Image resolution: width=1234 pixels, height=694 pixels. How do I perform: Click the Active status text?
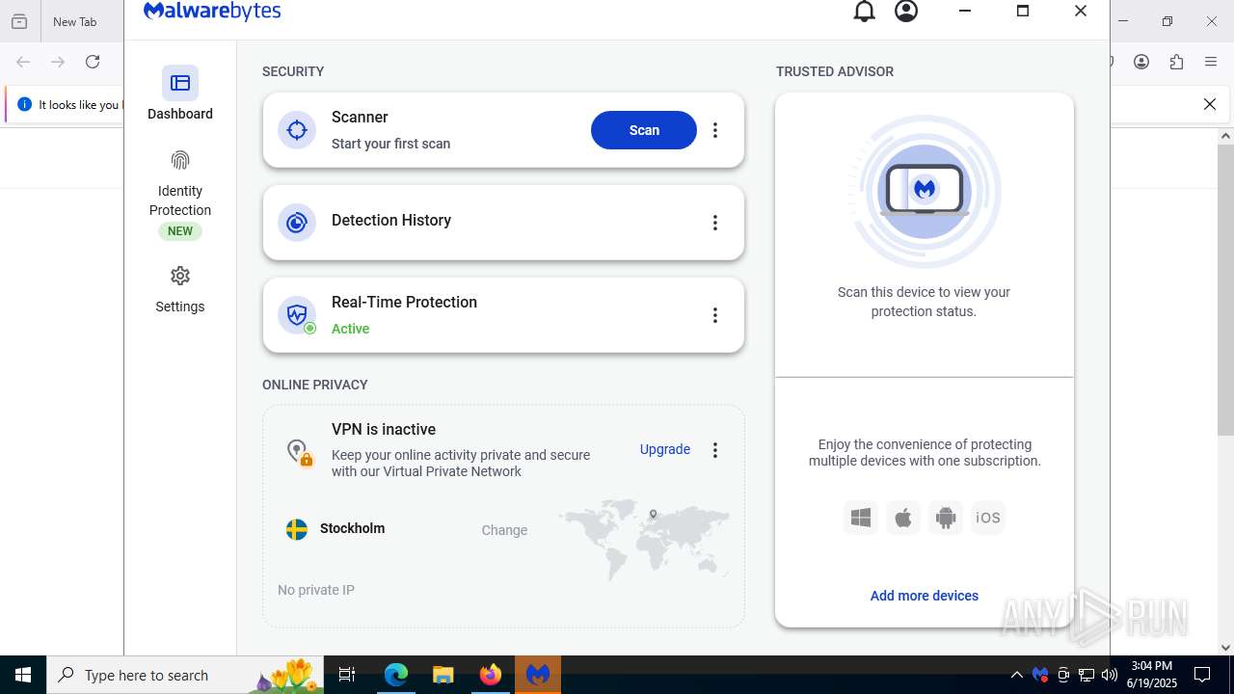point(351,329)
